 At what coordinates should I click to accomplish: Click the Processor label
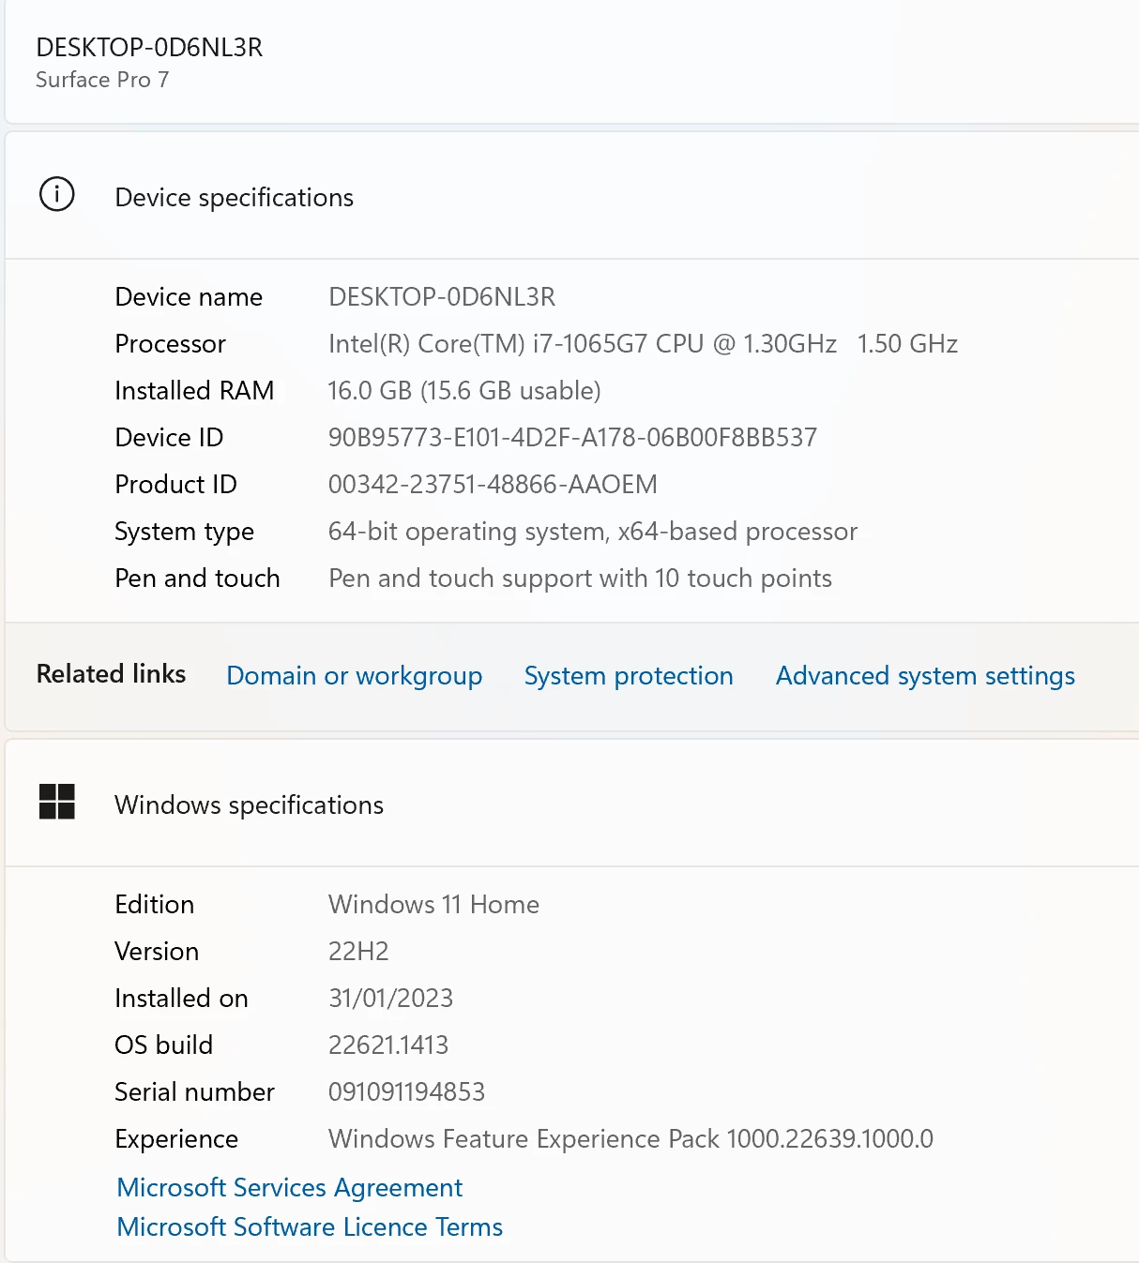(170, 343)
